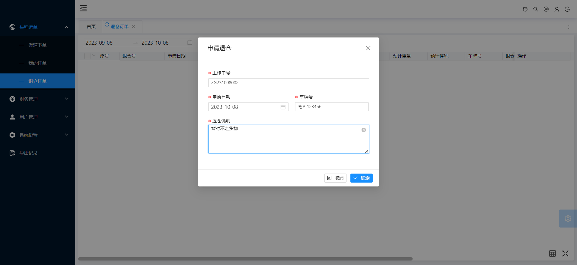Image resolution: width=577 pixels, height=265 pixels.
Task: Expand the 用户管理 menu chevron
Action: [x=67, y=117]
